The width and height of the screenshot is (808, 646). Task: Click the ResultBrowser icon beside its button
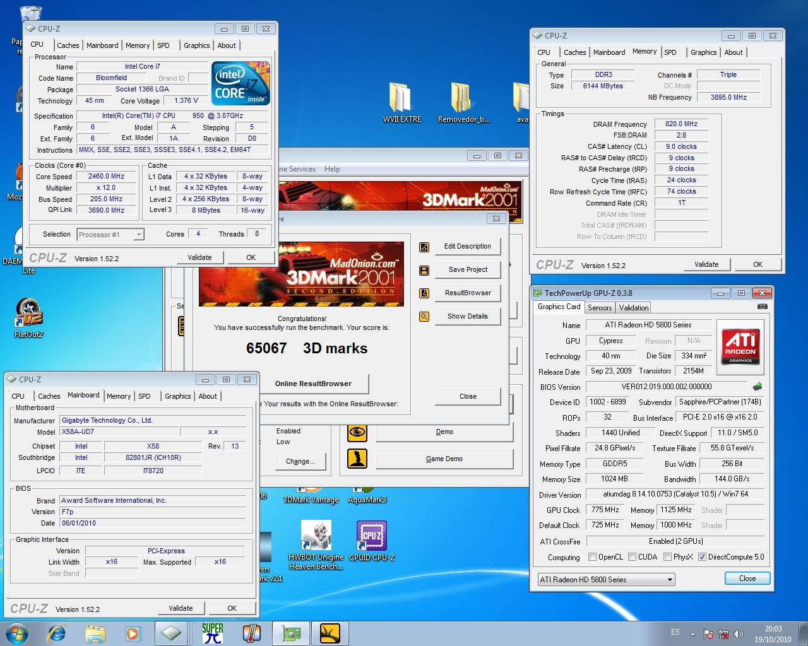tap(424, 293)
